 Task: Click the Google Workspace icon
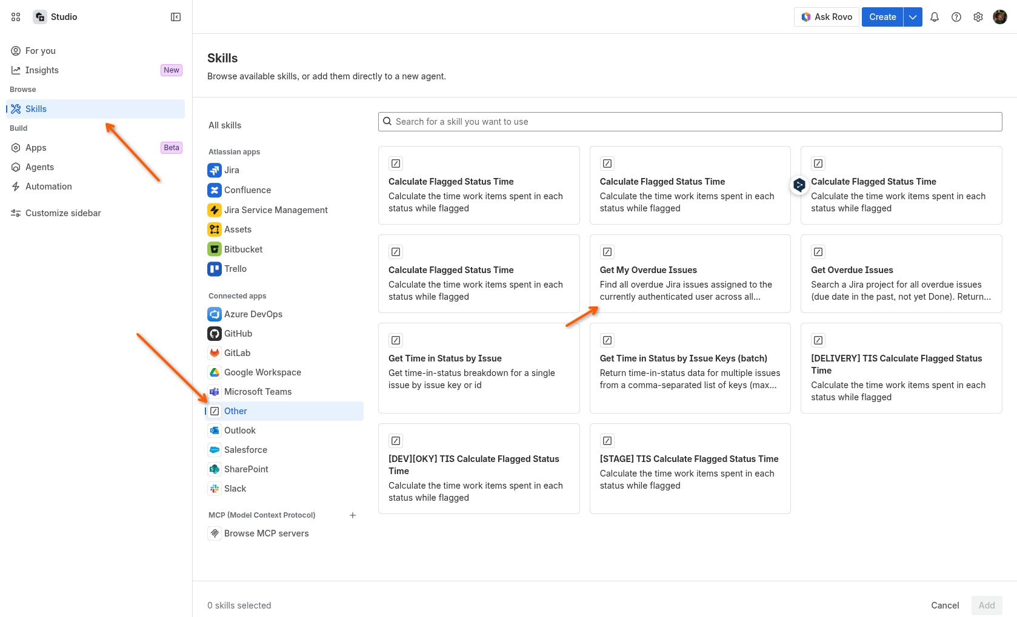[x=215, y=372]
